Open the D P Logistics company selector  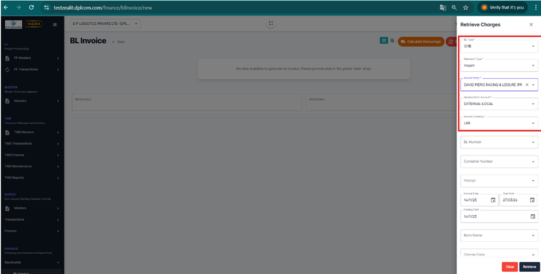pyautogui.click(x=105, y=24)
